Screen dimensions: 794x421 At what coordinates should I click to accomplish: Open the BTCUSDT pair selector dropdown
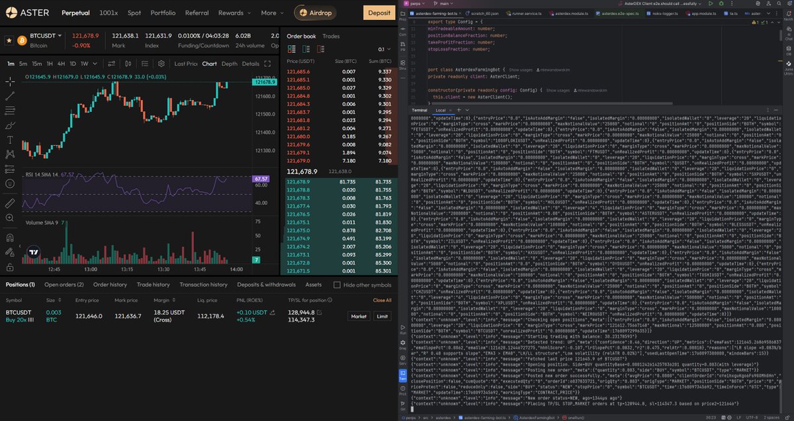point(45,36)
